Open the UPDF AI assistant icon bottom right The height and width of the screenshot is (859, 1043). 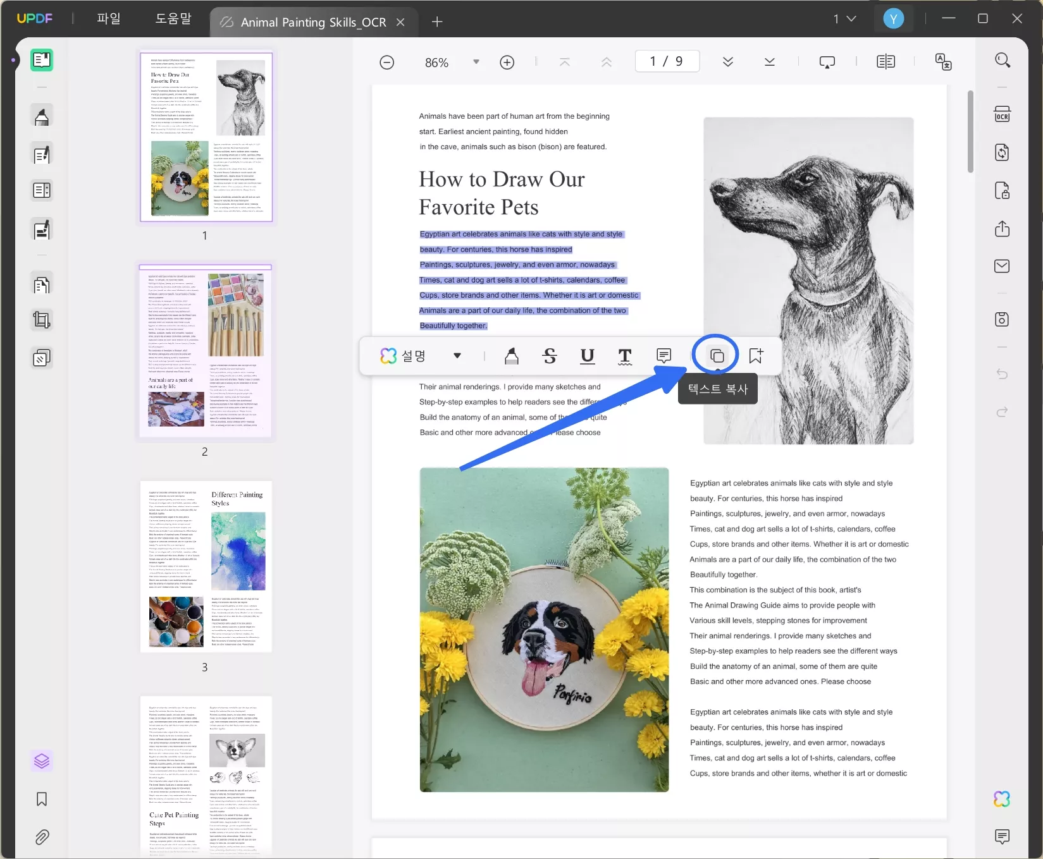tap(1002, 799)
